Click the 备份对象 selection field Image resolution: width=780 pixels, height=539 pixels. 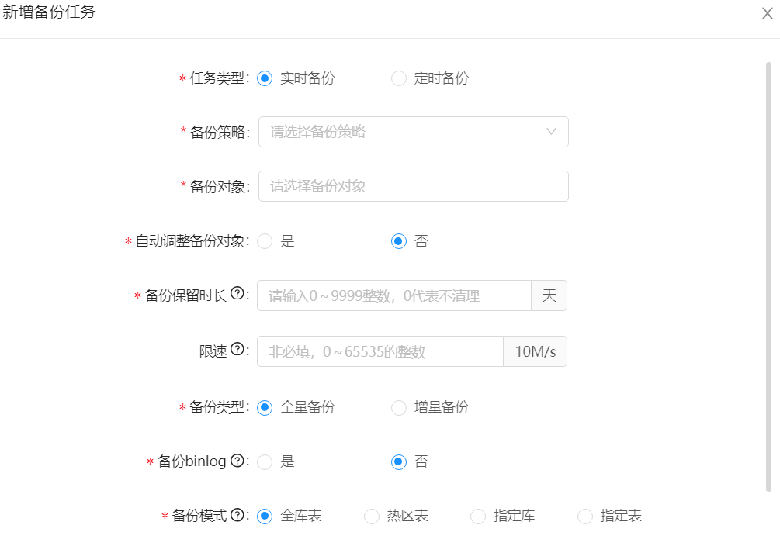(413, 186)
